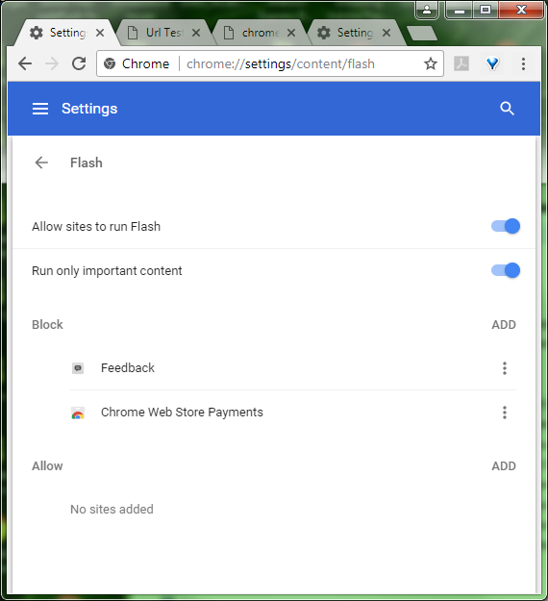Toggle Allow sites to run Flash
Screen dimensions: 548x601
(x=506, y=226)
